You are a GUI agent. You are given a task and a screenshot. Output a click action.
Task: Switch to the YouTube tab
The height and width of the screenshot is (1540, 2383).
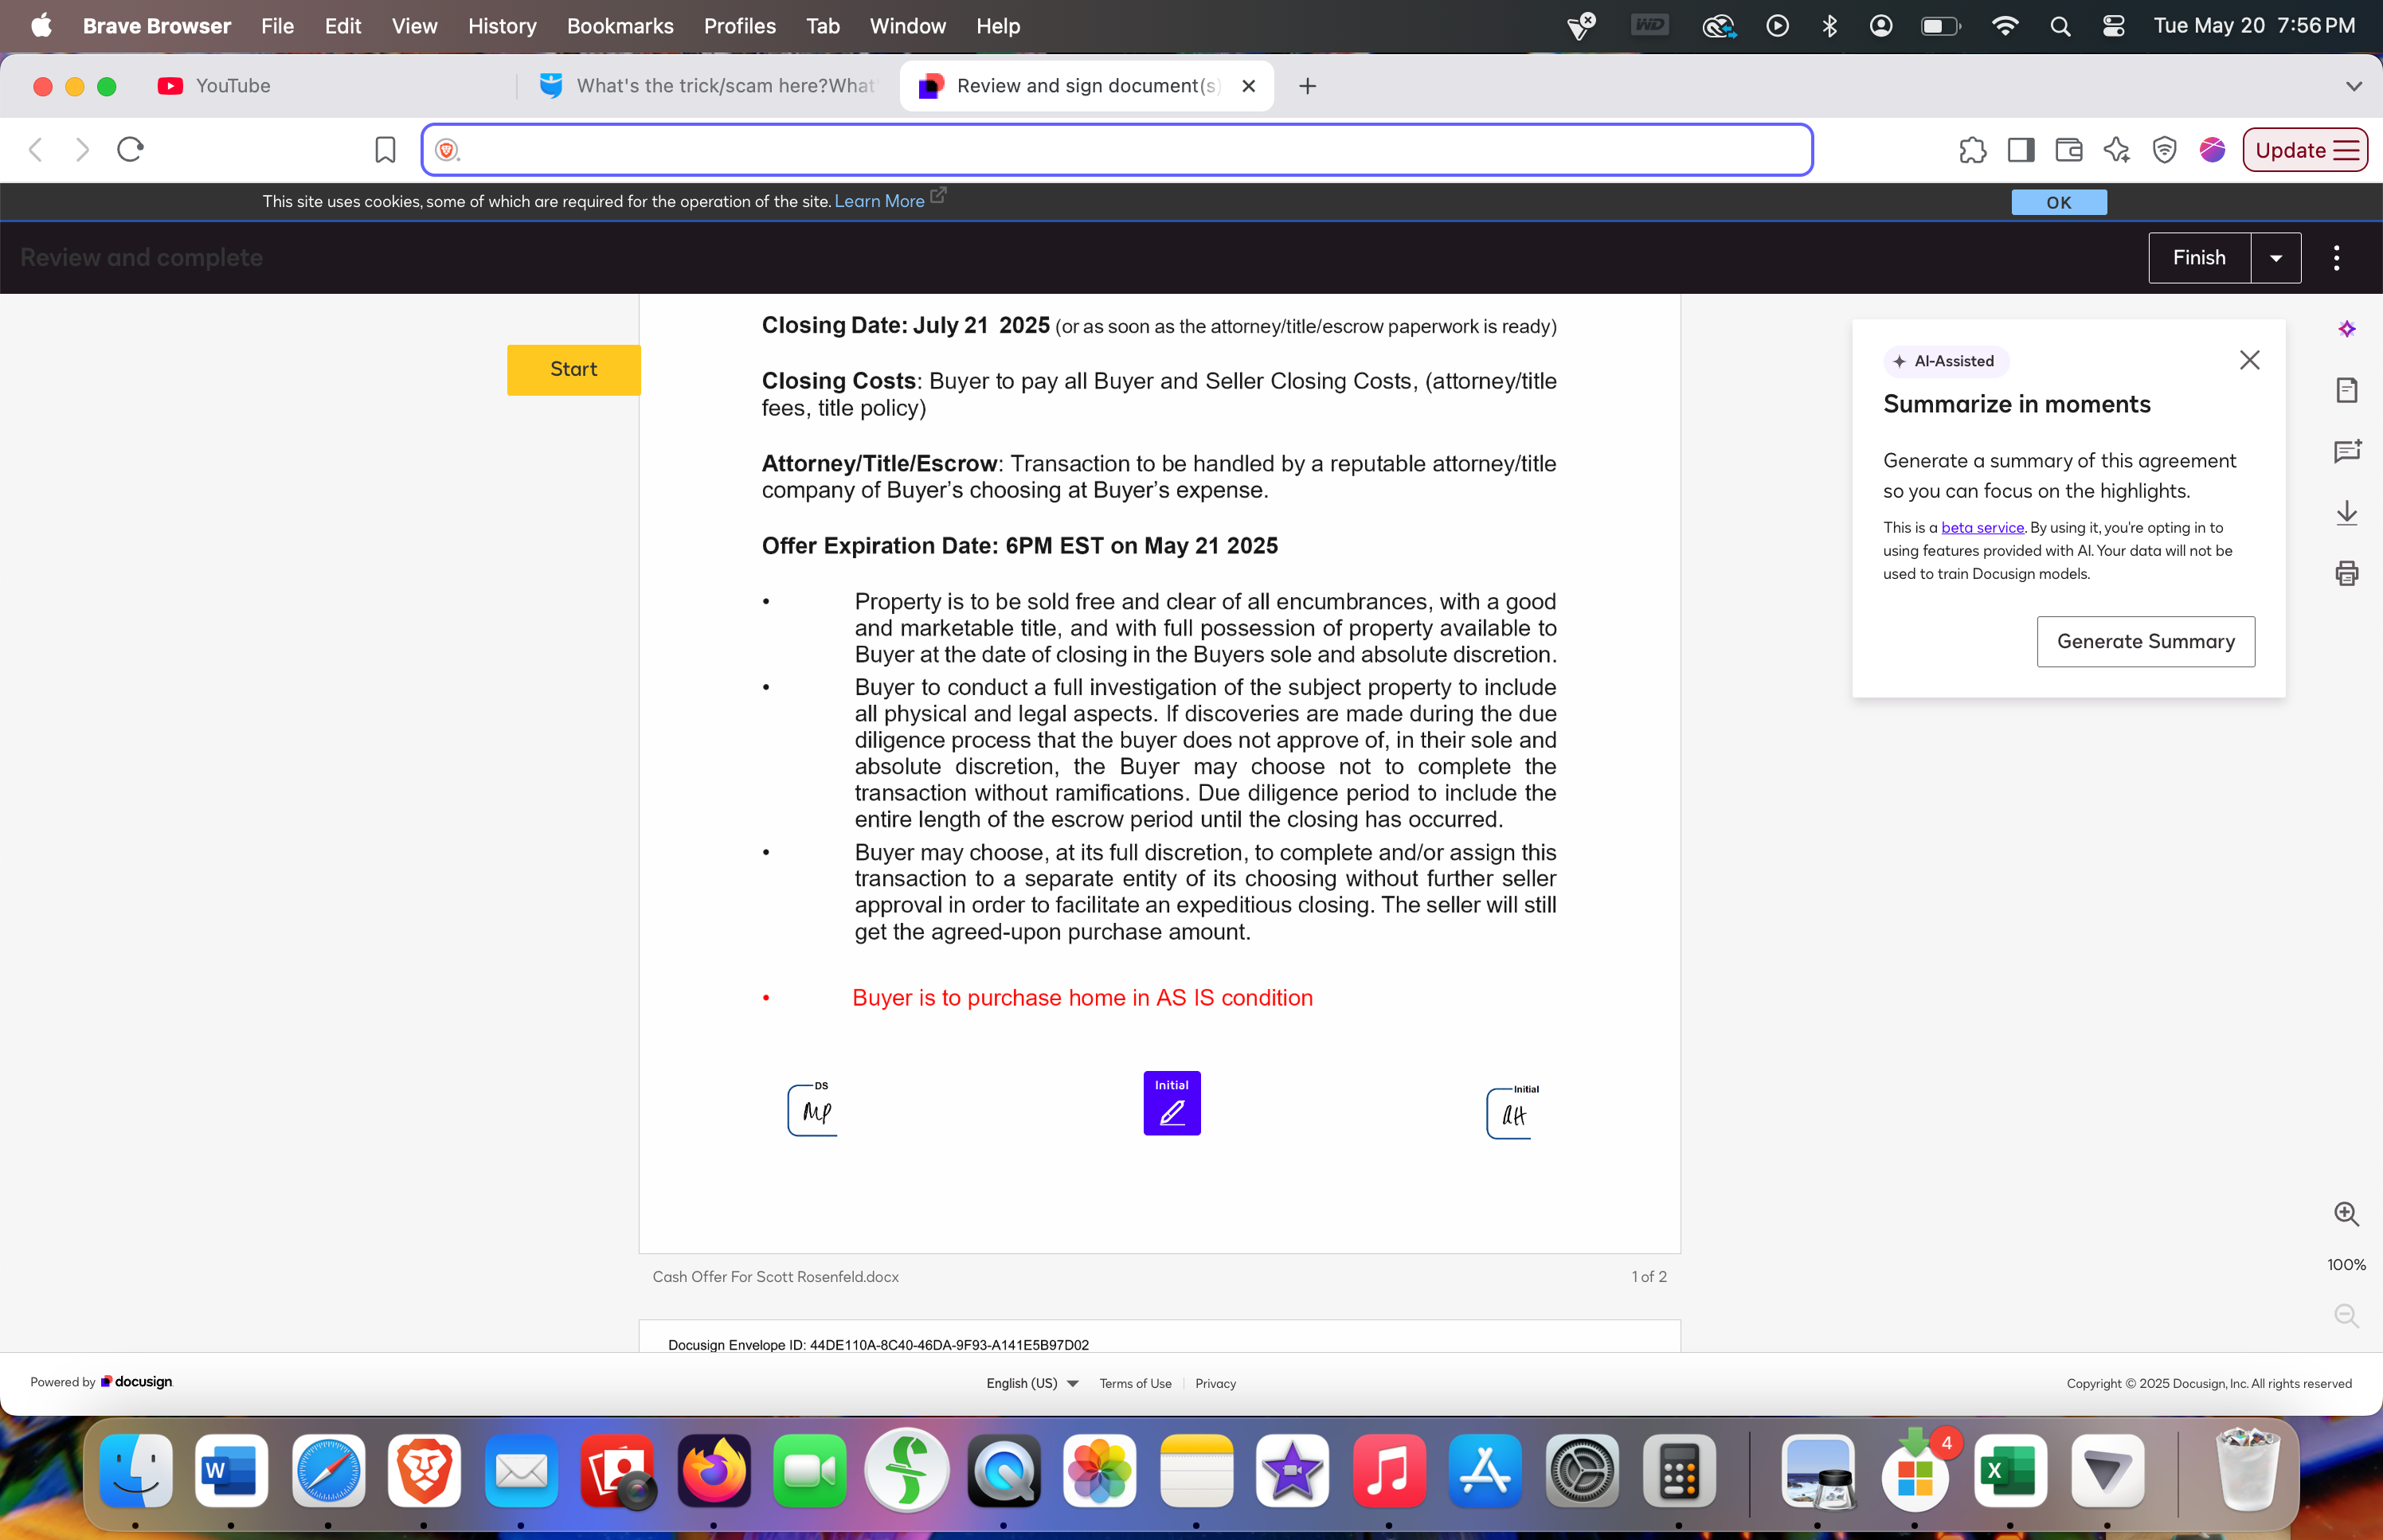[x=232, y=86]
